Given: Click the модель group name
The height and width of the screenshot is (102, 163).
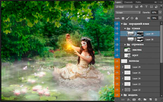Looking at the screenshot, I should pyautogui.click(x=133, y=95).
